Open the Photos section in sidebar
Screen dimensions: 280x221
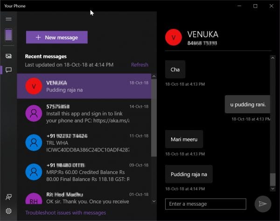(8, 56)
